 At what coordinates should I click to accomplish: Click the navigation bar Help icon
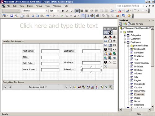[111, 87]
